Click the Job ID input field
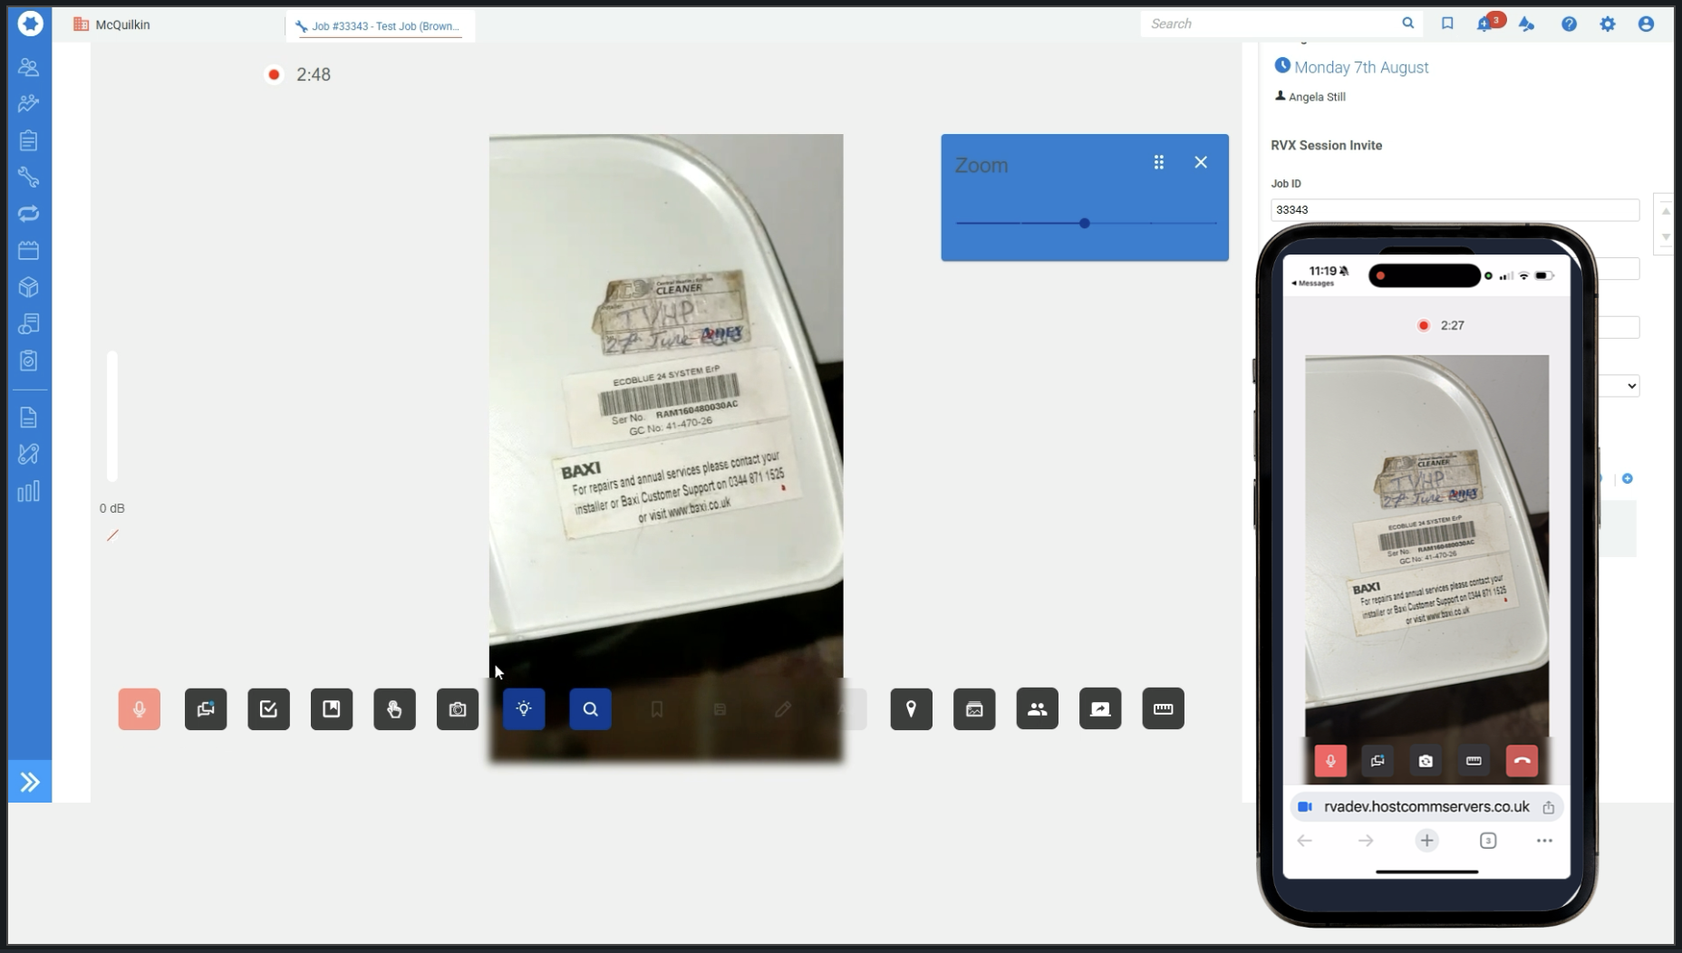1682x953 pixels. 1454,210
